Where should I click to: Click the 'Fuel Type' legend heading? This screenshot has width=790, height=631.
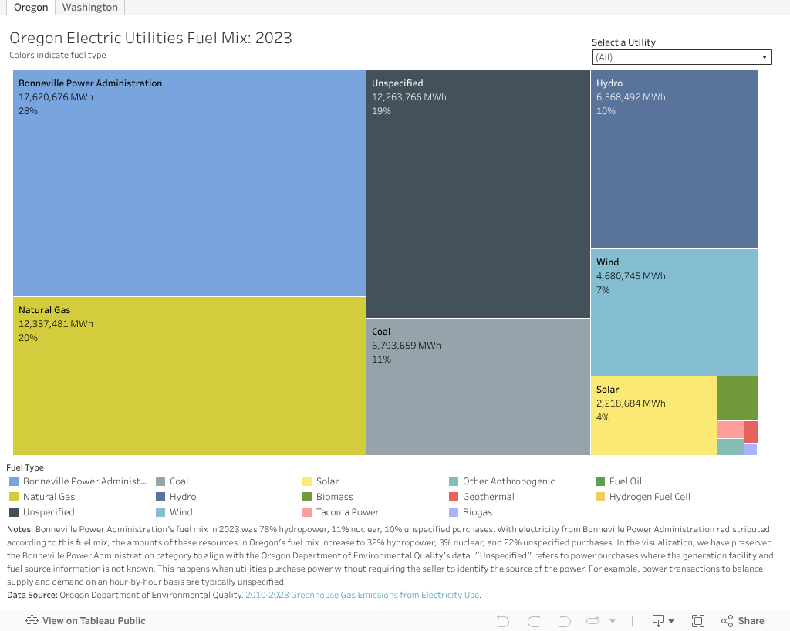(25, 467)
